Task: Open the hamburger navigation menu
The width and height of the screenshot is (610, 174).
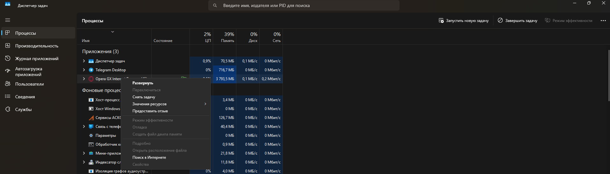Action: click(8, 20)
